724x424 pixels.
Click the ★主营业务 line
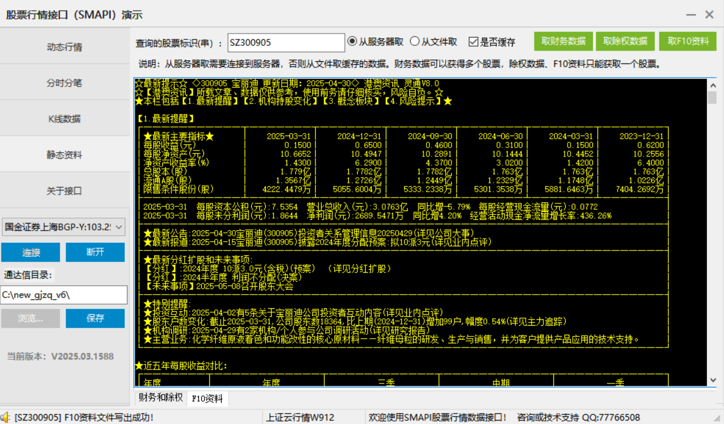point(392,339)
